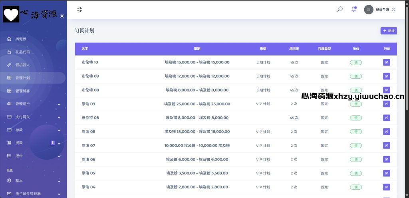This screenshot has width=409, height=198.
Task: Click the 新增 button
Action: [x=388, y=31]
